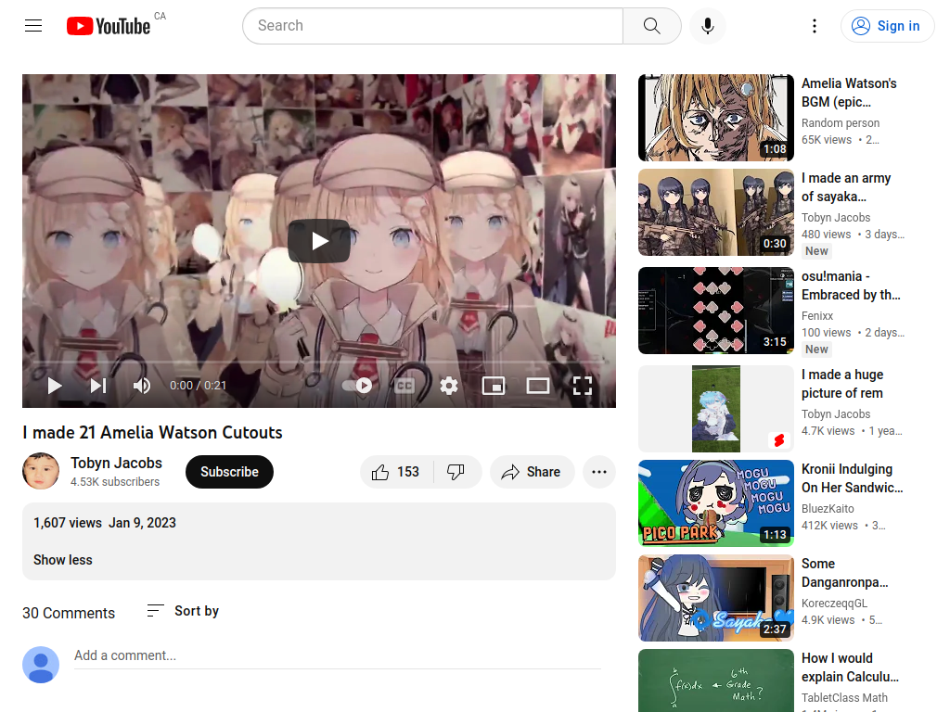Viewport: 950px width, 712px height.
Task: Open osu!mania Embraced video thumbnail
Action: pos(716,310)
